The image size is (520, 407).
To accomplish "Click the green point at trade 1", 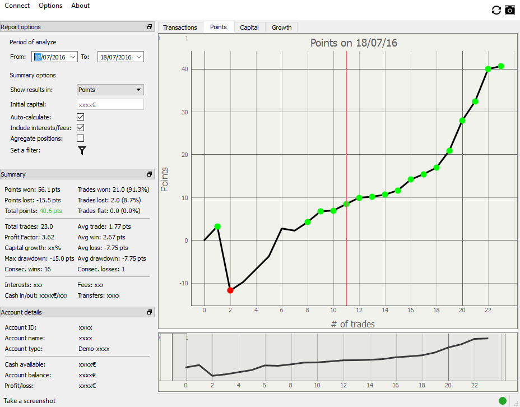I will pyautogui.click(x=217, y=226).
